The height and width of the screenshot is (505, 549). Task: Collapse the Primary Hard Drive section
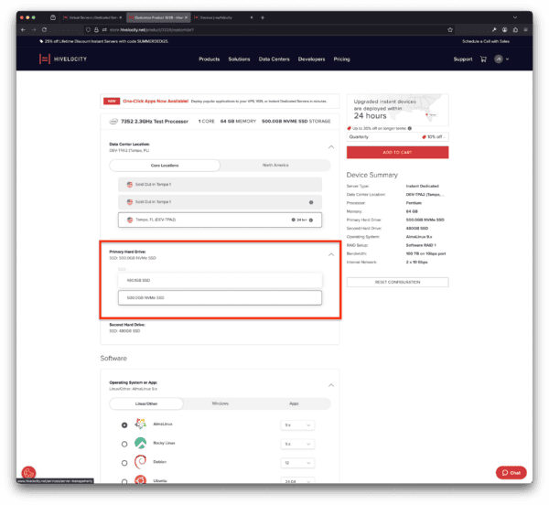329,254
